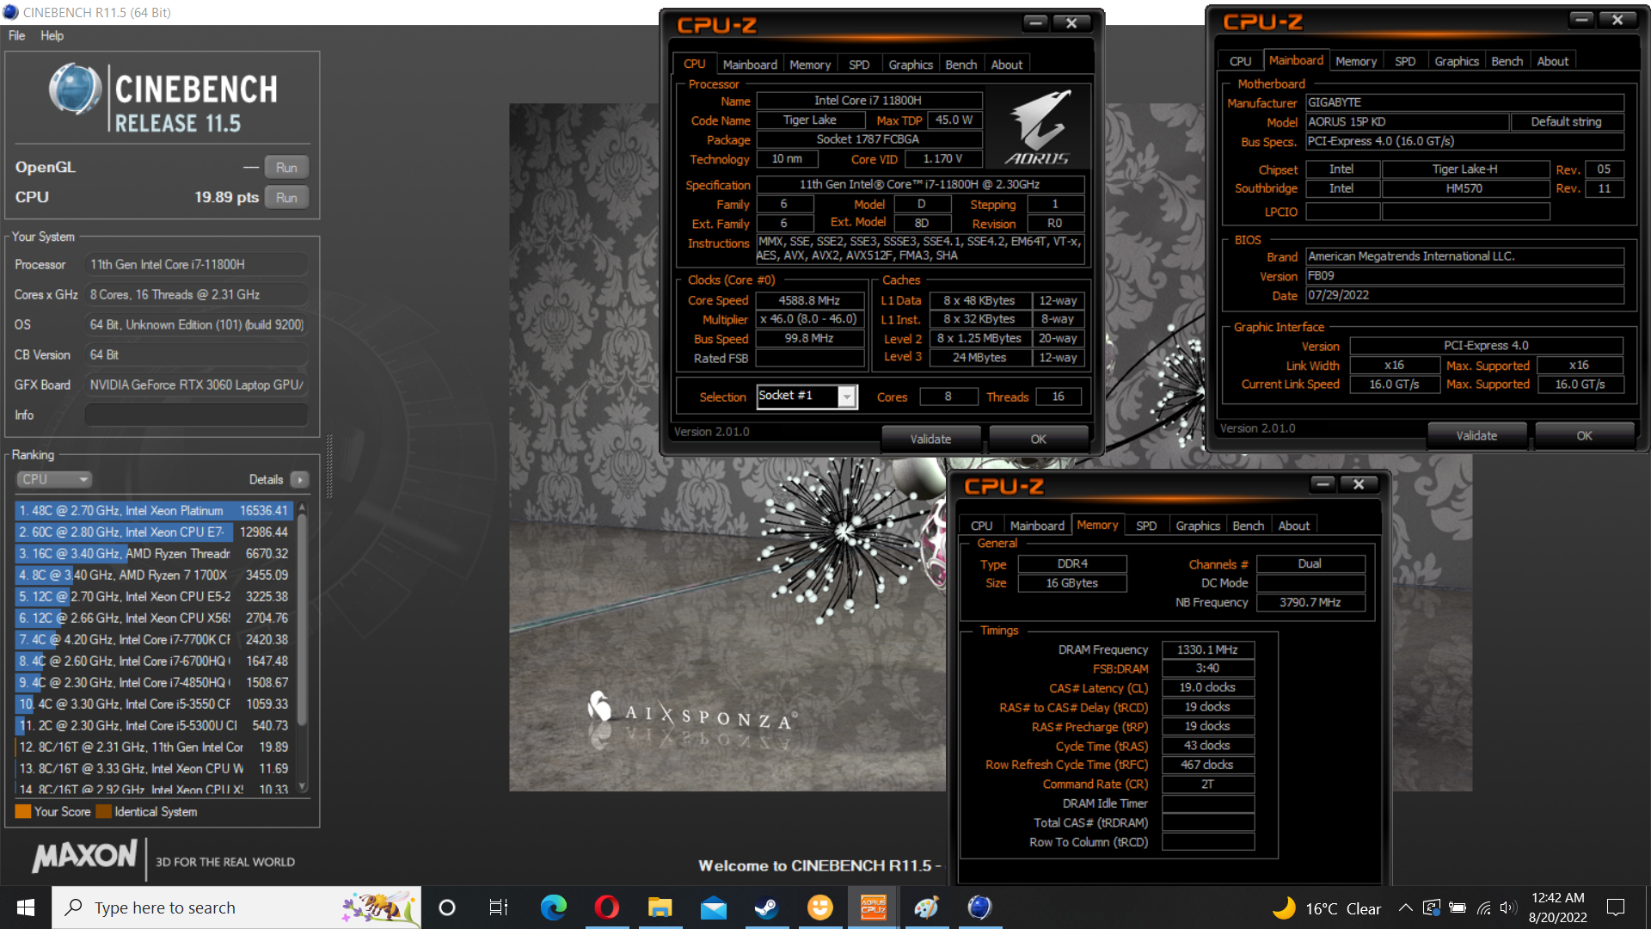The height and width of the screenshot is (929, 1651).
Task: Click the Info input field
Action: coord(196,415)
